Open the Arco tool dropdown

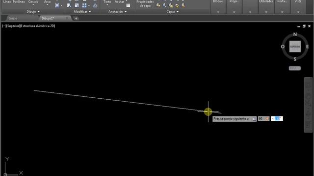[x=47, y=5]
